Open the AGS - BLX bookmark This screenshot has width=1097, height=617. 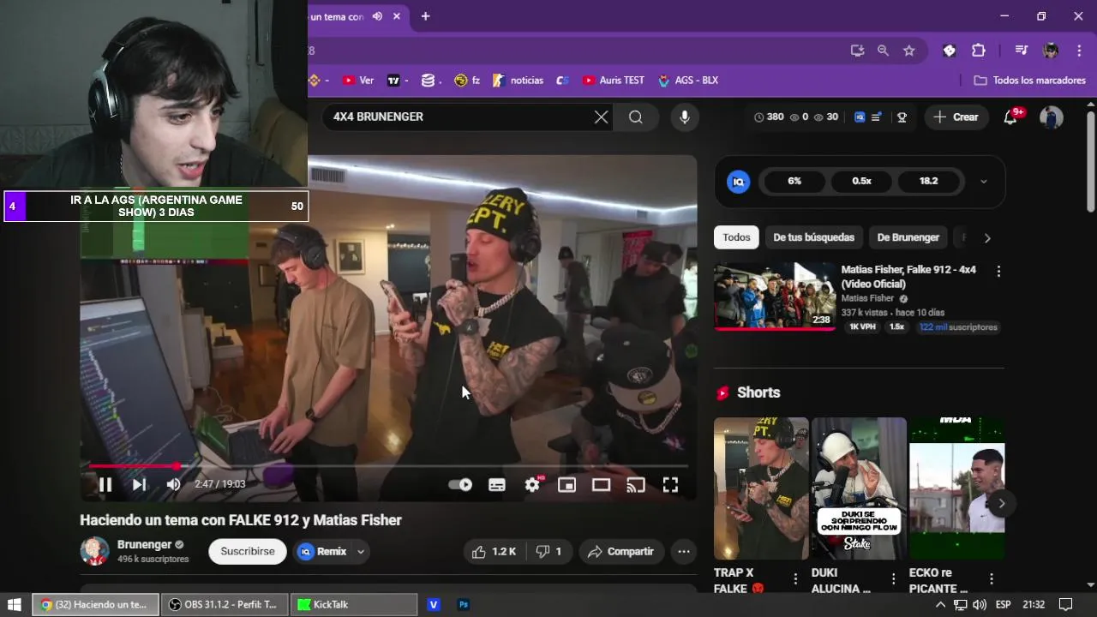coord(688,81)
